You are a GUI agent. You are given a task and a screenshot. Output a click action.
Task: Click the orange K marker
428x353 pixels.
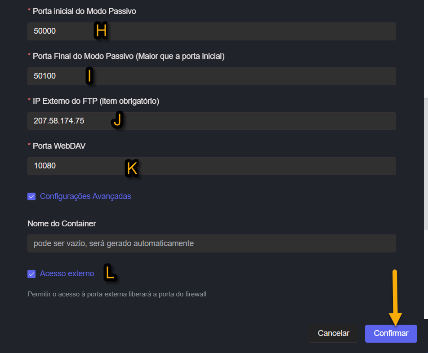click(131, 168)
